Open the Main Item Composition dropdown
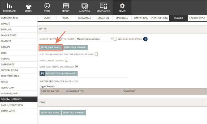The height and width of the screenshot is (124, 207). click(94, 39)
